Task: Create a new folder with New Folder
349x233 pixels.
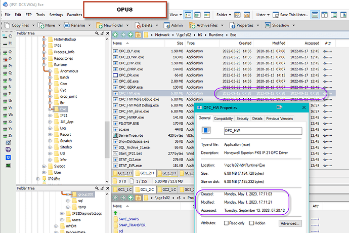Action: point(110,25)
